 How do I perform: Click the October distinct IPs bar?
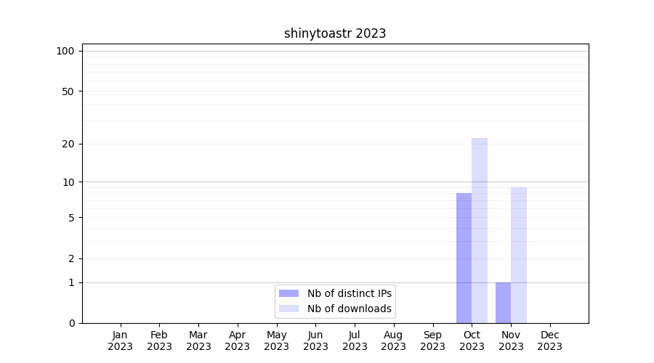(x=464, y=258)
